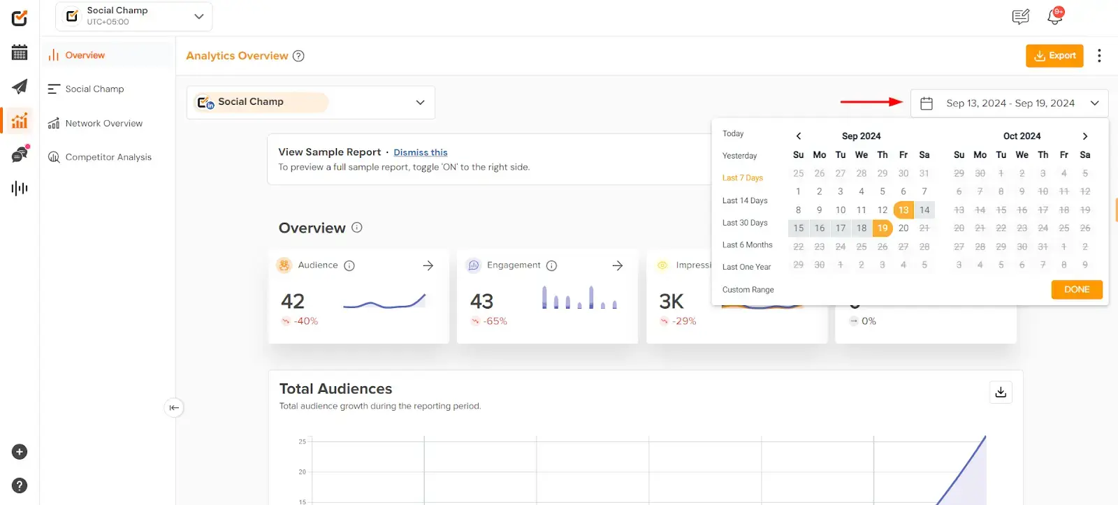1118x505 pixels.
Task: Open the feedback message icon in header
Action: 1021,17
